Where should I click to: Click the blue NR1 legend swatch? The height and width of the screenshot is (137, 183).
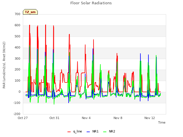(x=88, y=132)
